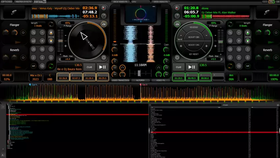
Task: Toggle left deck Reverb power button
Action: [x=23, y=58]
